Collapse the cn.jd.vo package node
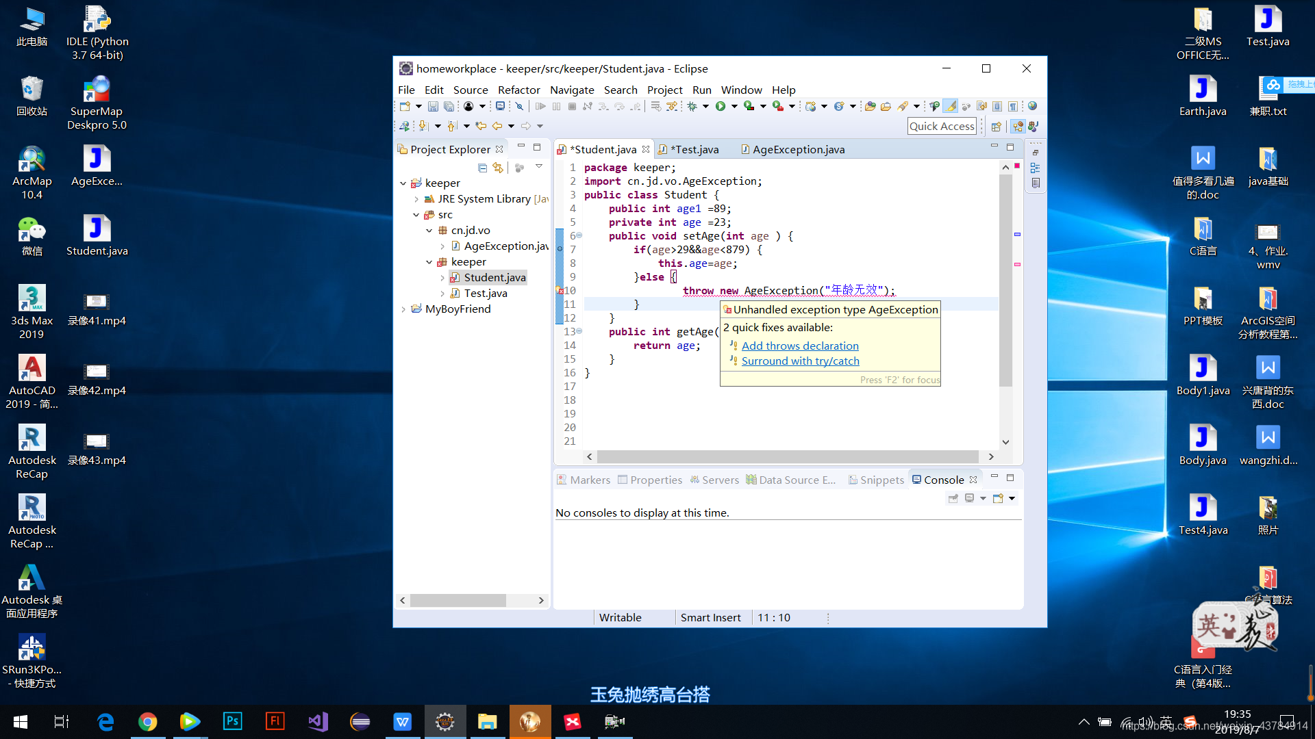Image resolution: width=1315 pixels, height=739 pixels. [429, 231]
